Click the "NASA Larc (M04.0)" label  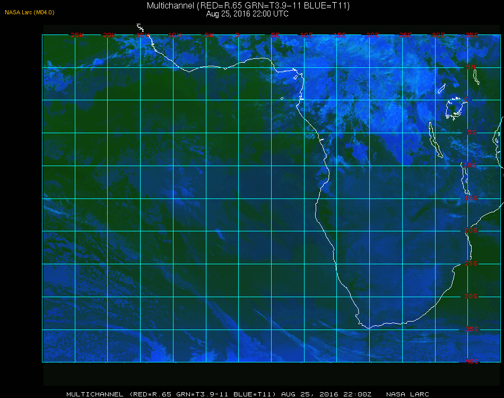[30, 13]
